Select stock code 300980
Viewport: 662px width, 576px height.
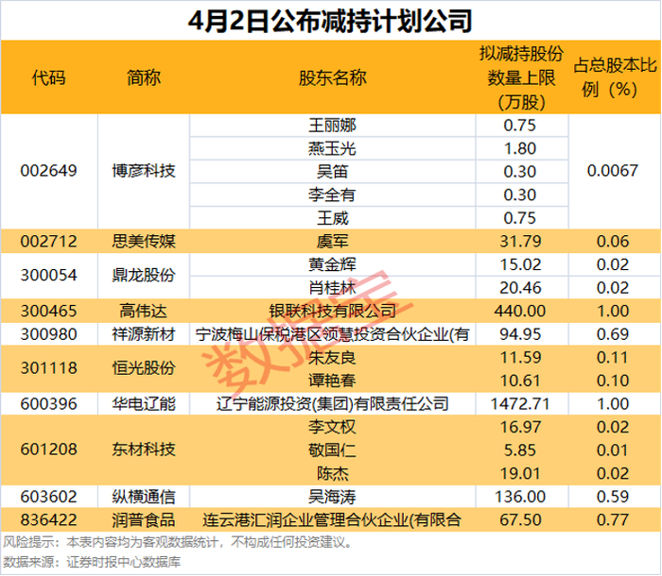click(x=49, y=334)
